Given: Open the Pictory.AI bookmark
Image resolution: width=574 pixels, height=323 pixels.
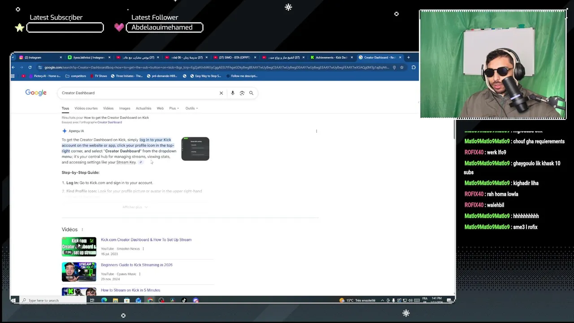Looking at the screenshot, I should click(44, 76).
